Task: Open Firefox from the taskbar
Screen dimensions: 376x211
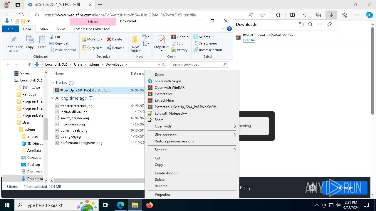Action: (x=150, y=205)
